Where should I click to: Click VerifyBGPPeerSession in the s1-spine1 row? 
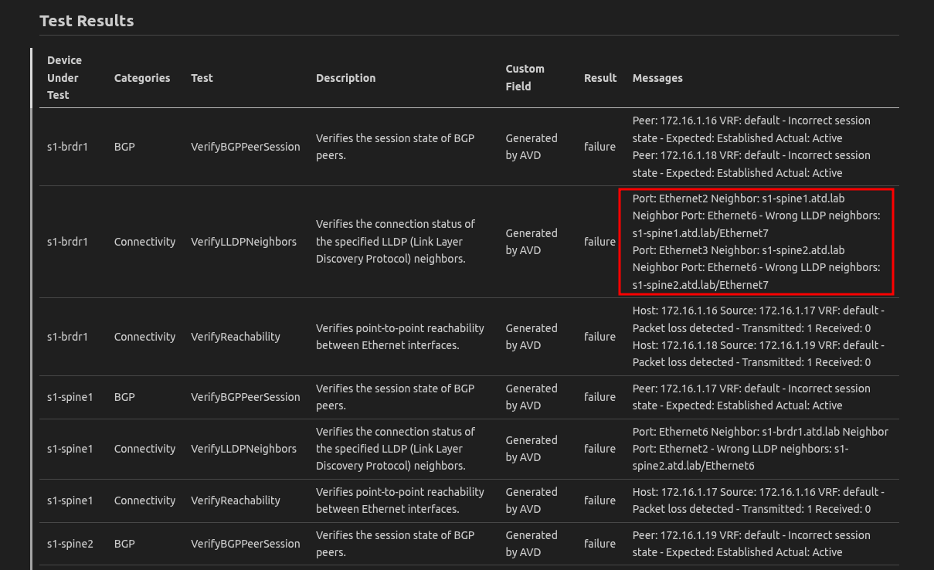(x=246, y=397)
